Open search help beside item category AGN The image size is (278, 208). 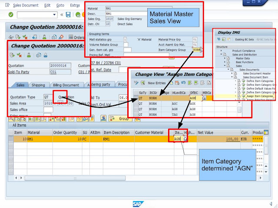[x=185, y=139]
